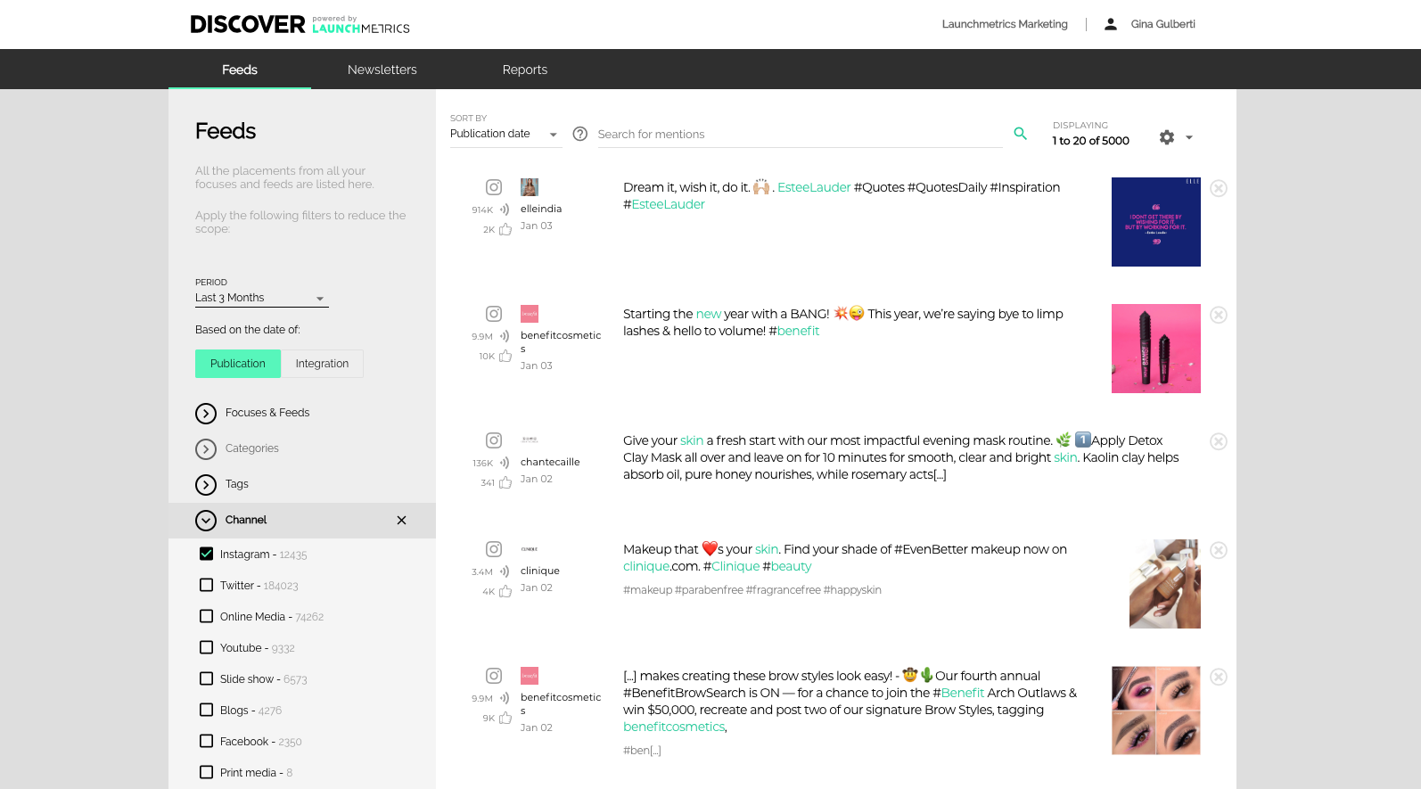Check the Youtube channel checkbox
This screenshot has width=1421, height=789.
[x=206, y=647]
